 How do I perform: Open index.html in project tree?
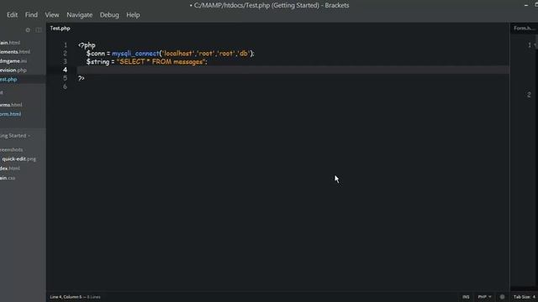click(x=10, y=169)
